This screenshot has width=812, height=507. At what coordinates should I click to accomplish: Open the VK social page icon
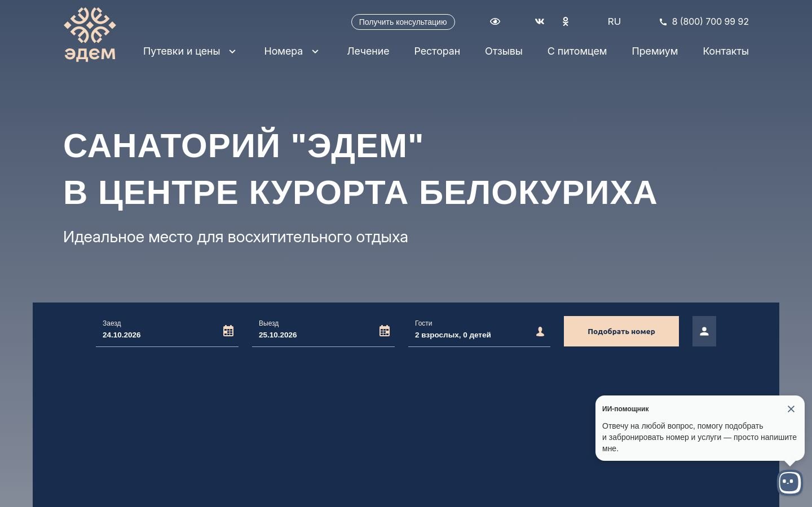540,21
